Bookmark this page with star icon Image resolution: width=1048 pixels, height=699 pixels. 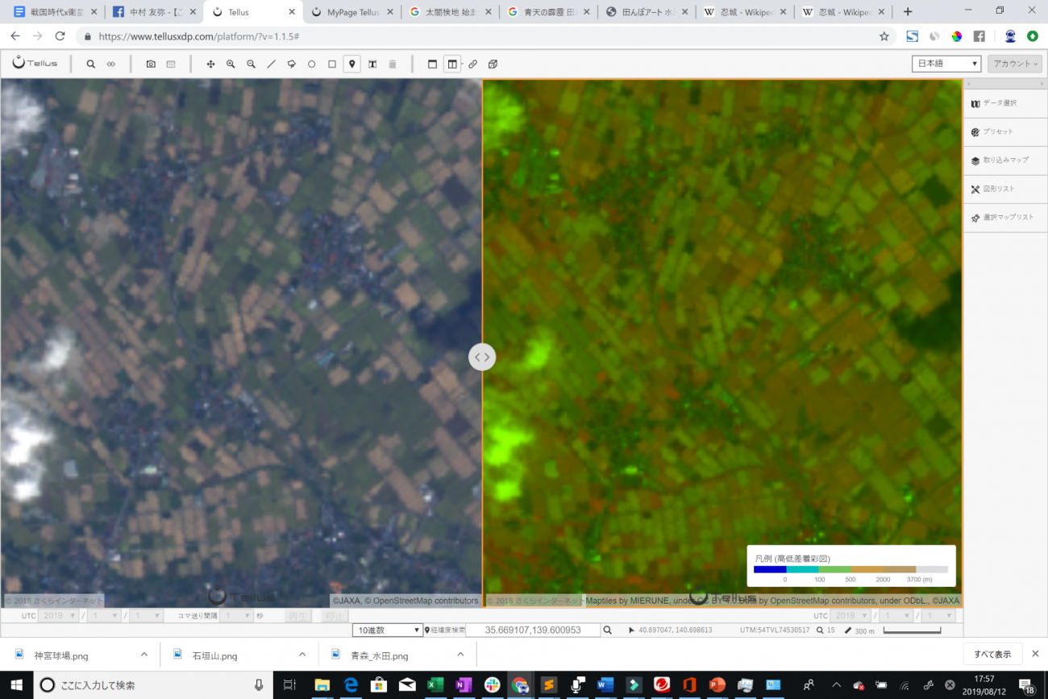884,36
